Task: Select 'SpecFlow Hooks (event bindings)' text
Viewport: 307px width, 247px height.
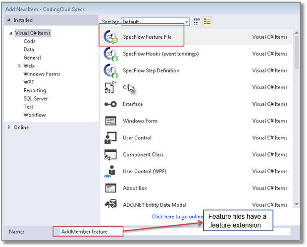Action: [x=161, y=54]
